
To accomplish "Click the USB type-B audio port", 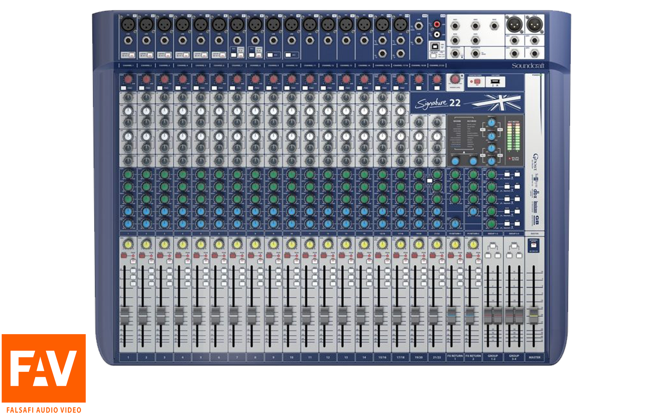I will (435, 46).
